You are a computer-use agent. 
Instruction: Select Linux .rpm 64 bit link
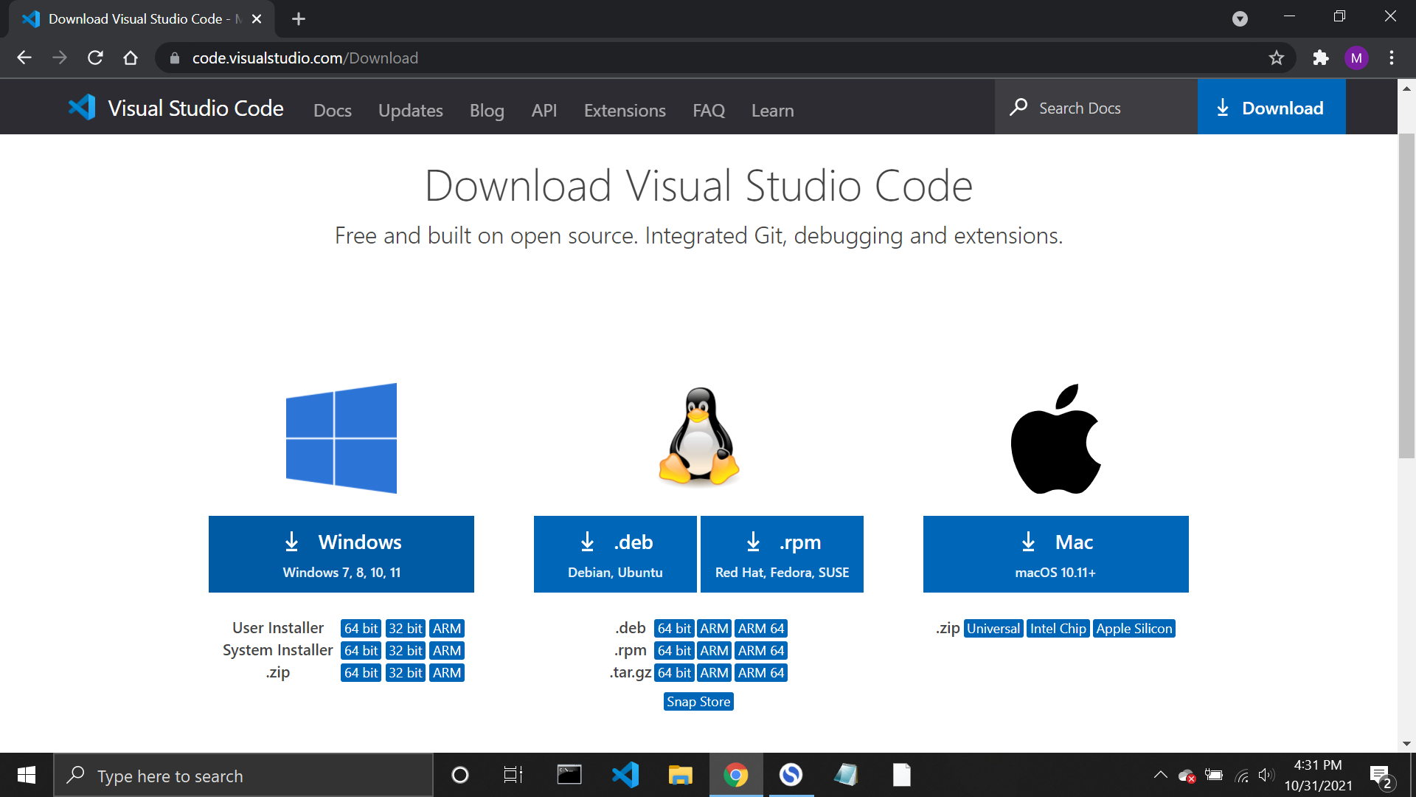click(674, 651)
